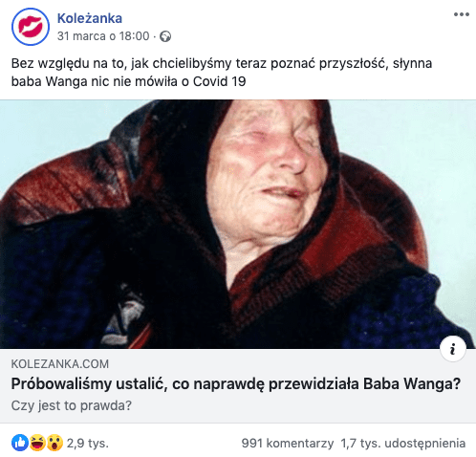Image resolution: width=476 pixels, height=457 pixels.
Task: Open the Koleżanka page name link
Action: coord(90,18)
